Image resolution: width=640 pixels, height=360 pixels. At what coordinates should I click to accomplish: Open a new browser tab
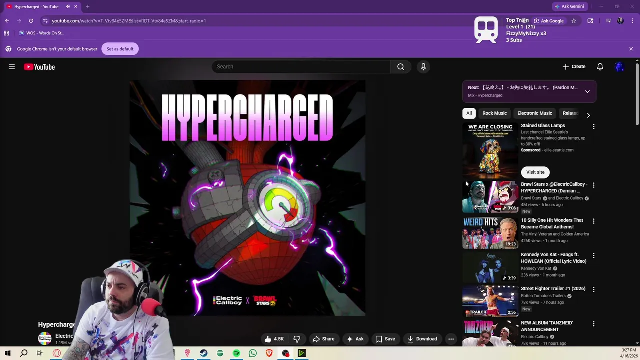pos(87,7)
